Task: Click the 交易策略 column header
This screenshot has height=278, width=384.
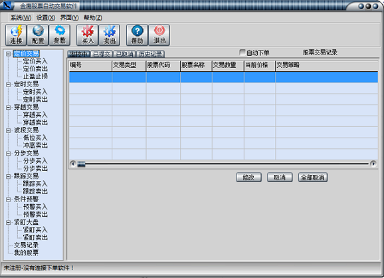Action: click(x=327, y=65)
